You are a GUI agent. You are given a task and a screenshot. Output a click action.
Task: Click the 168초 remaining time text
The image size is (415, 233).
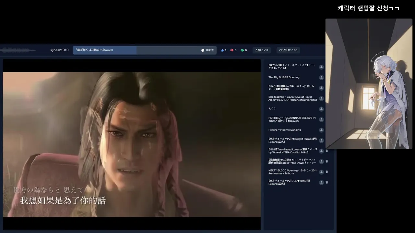coord(210,50)
